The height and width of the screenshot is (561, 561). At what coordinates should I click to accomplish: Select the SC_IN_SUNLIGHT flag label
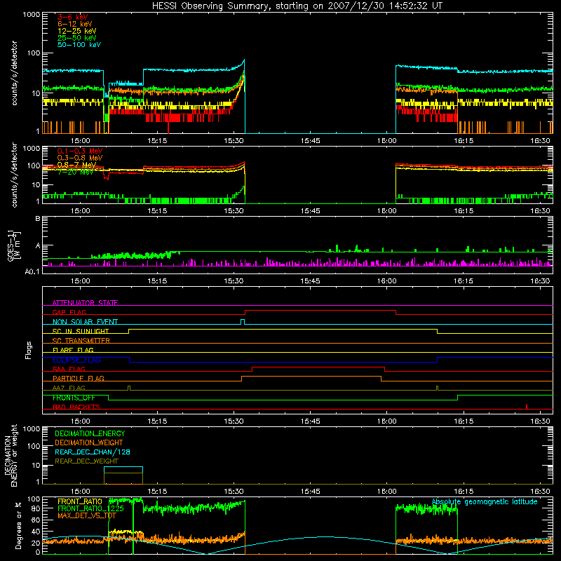pos(81,331)
